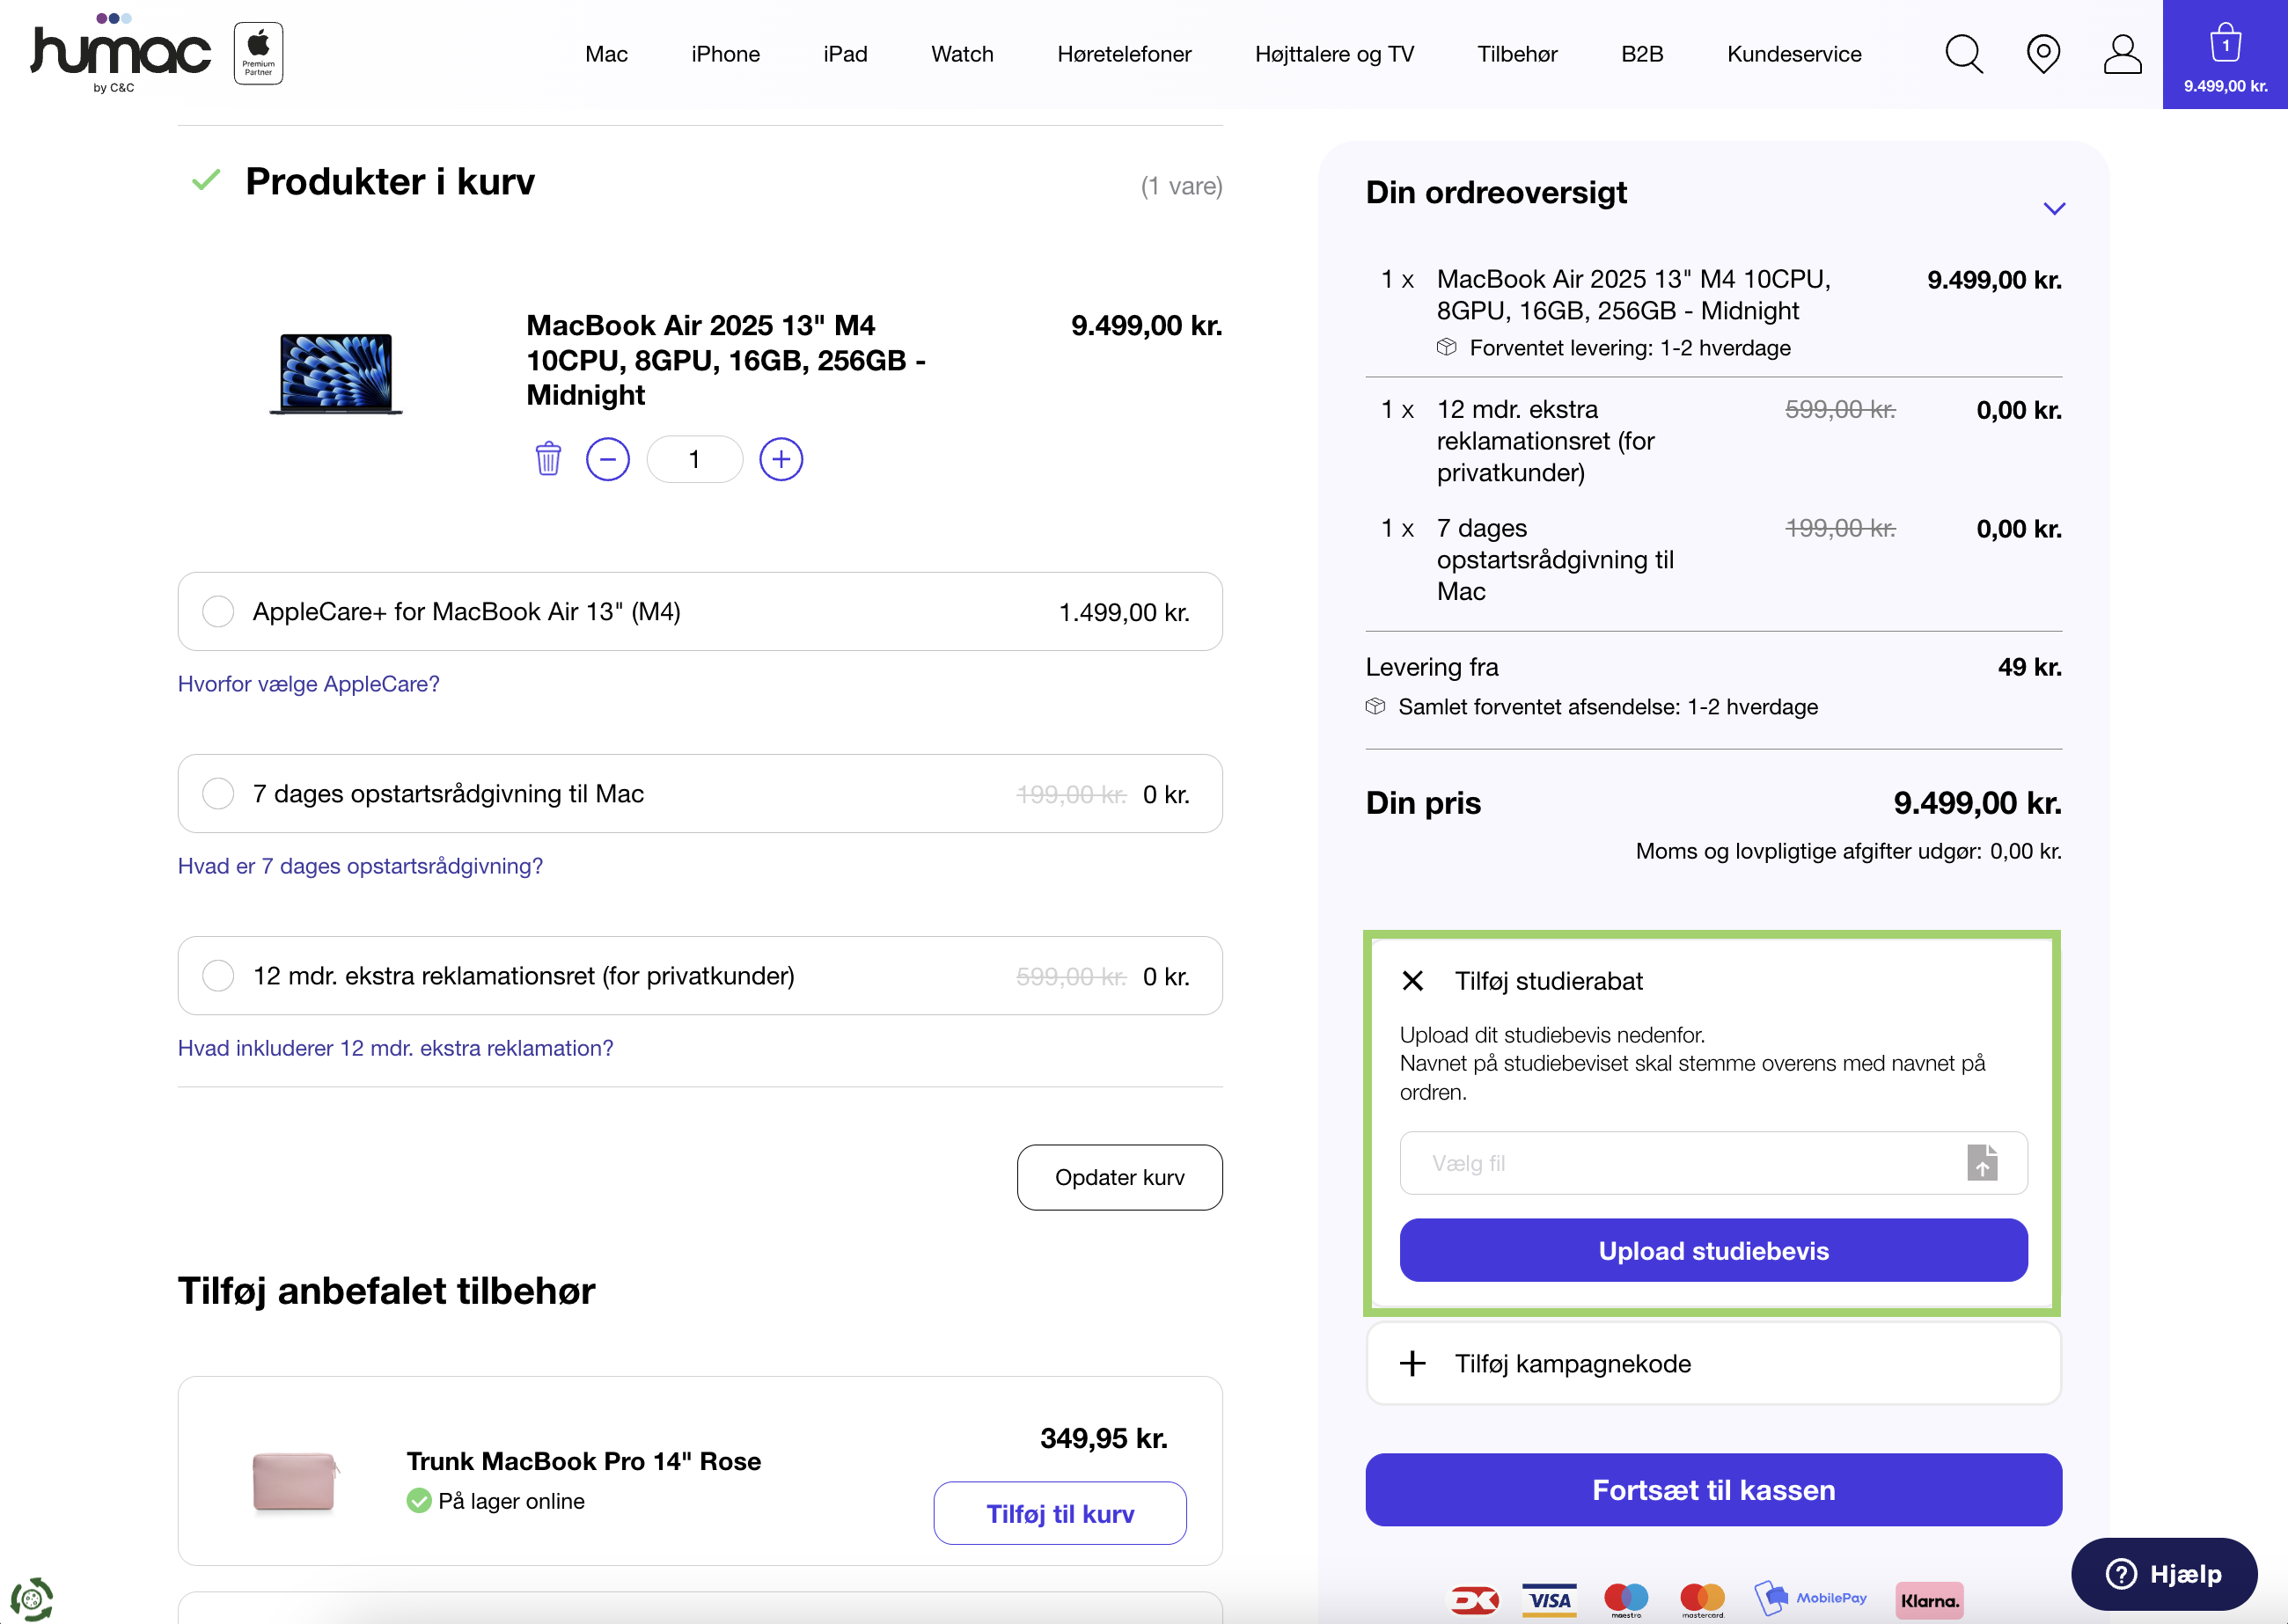Open the Watch menu
The height and width of the screenshot is (1624, 2288).
click(962, 54)
